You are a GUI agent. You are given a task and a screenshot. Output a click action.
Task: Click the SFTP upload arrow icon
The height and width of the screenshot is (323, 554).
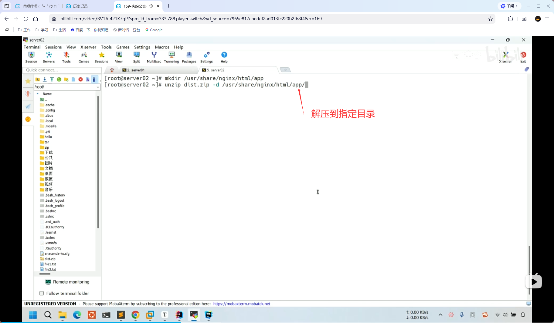(x=52, y=79)
